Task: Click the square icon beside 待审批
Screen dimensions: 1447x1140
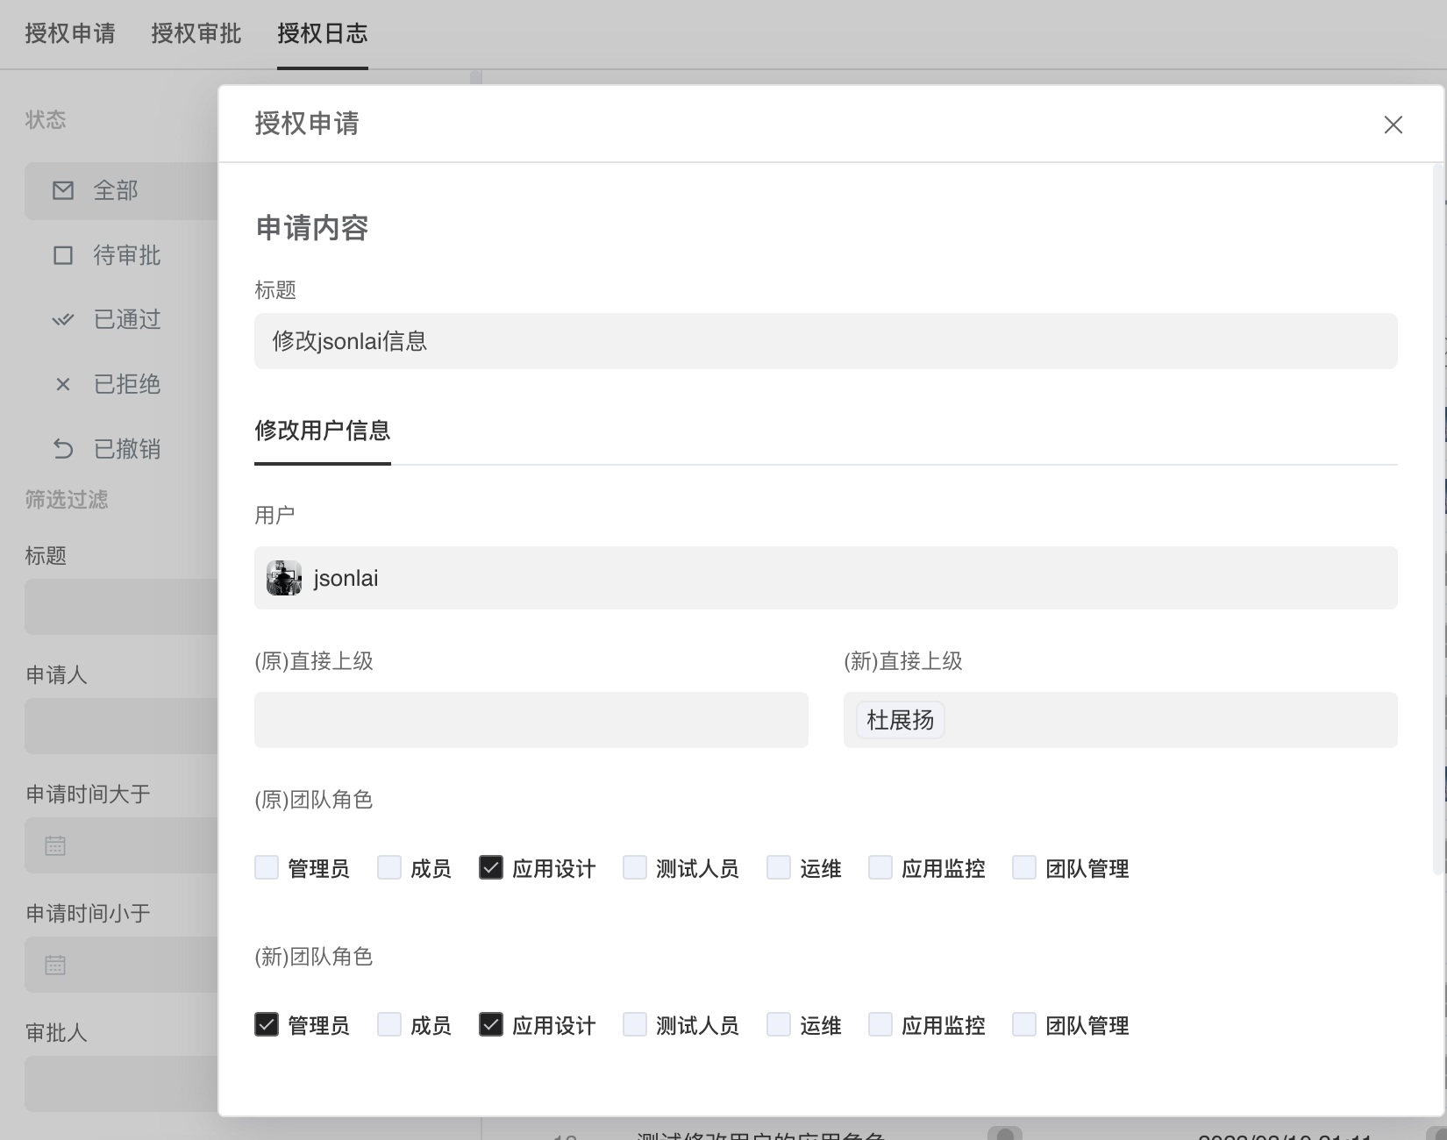Action: [63, 255]
